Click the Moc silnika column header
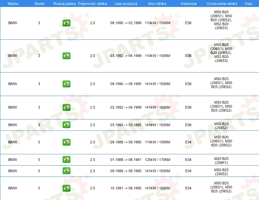Image resolution: width=259 pixels, height=200 pixels. (157, 4)
